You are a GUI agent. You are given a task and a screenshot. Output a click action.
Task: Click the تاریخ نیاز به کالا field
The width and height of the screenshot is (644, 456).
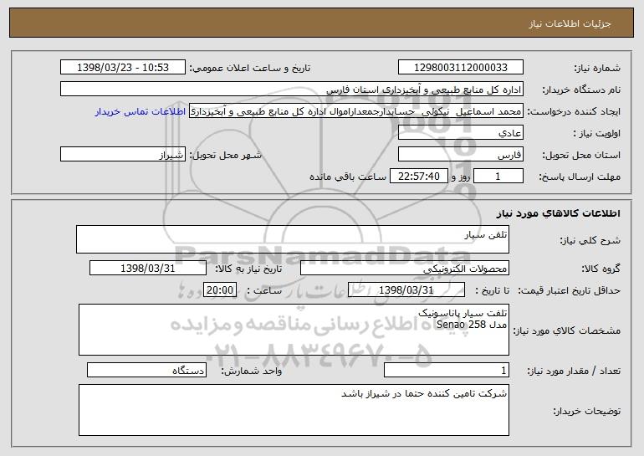pos(148,269)
